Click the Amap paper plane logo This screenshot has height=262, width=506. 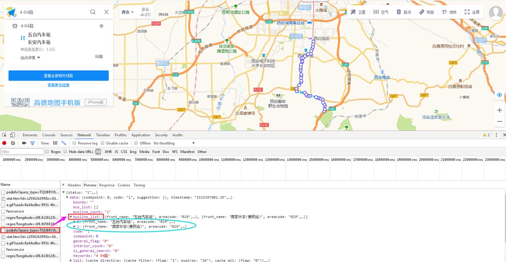pyautogui.click(x=12, y=12)
